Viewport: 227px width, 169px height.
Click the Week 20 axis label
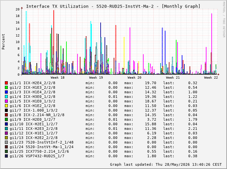click(135, 78)
